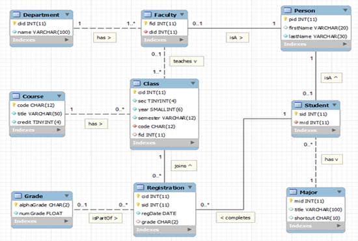The width and height of the screenshot is (358, 241).
Task: Click the Department table icon
Action: coord(16,14)
